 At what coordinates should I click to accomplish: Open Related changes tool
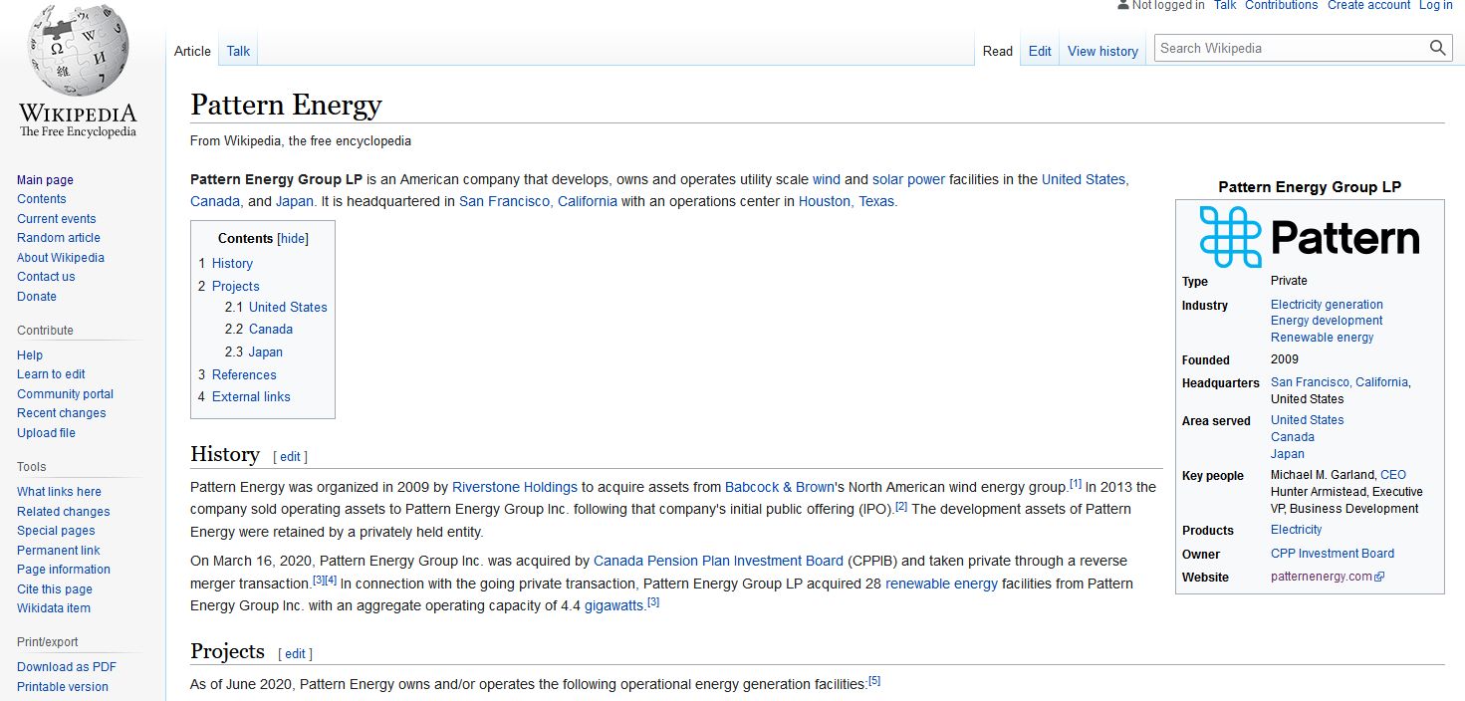coord(64,512)
